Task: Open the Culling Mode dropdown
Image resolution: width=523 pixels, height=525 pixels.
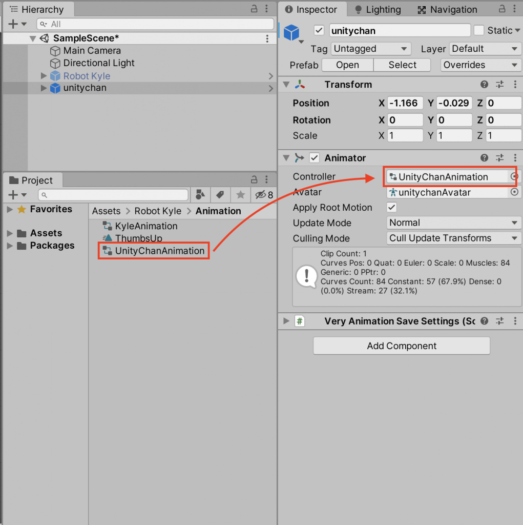Action: [x=453, y=238]
